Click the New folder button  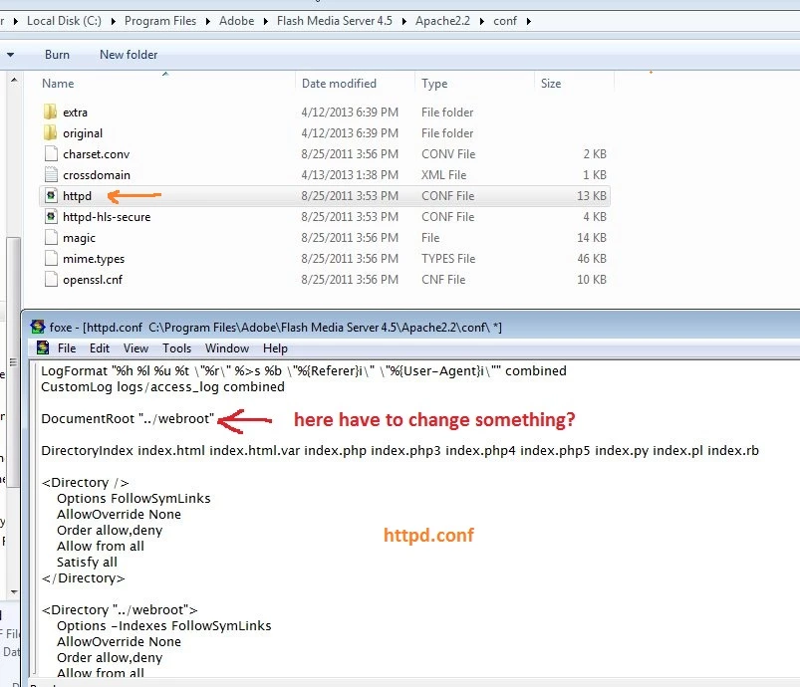tap(129, 55)
